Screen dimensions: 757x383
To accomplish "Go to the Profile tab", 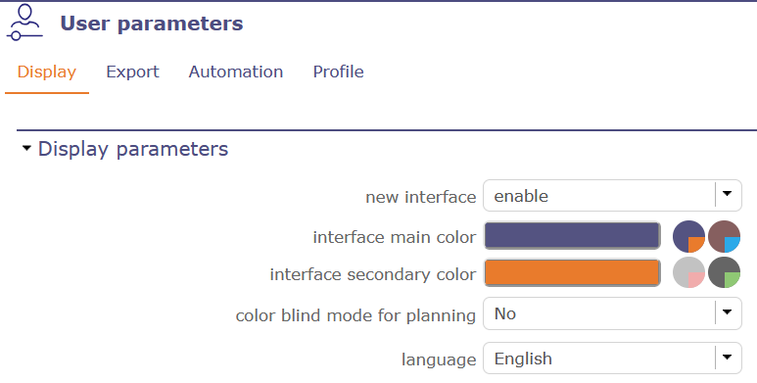I will point(339,72).
